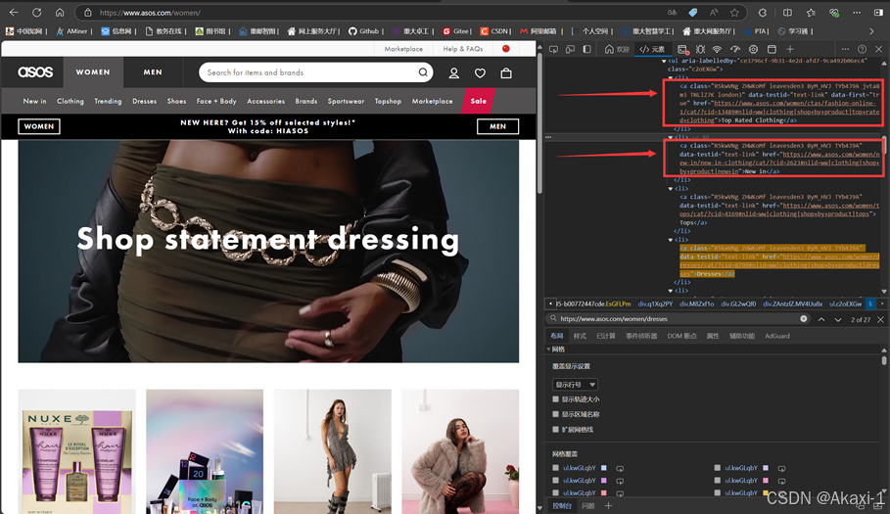The height and width of the screenshot is (514, 890).
Task: Jump to previous search result arrow
Action: 821,319
